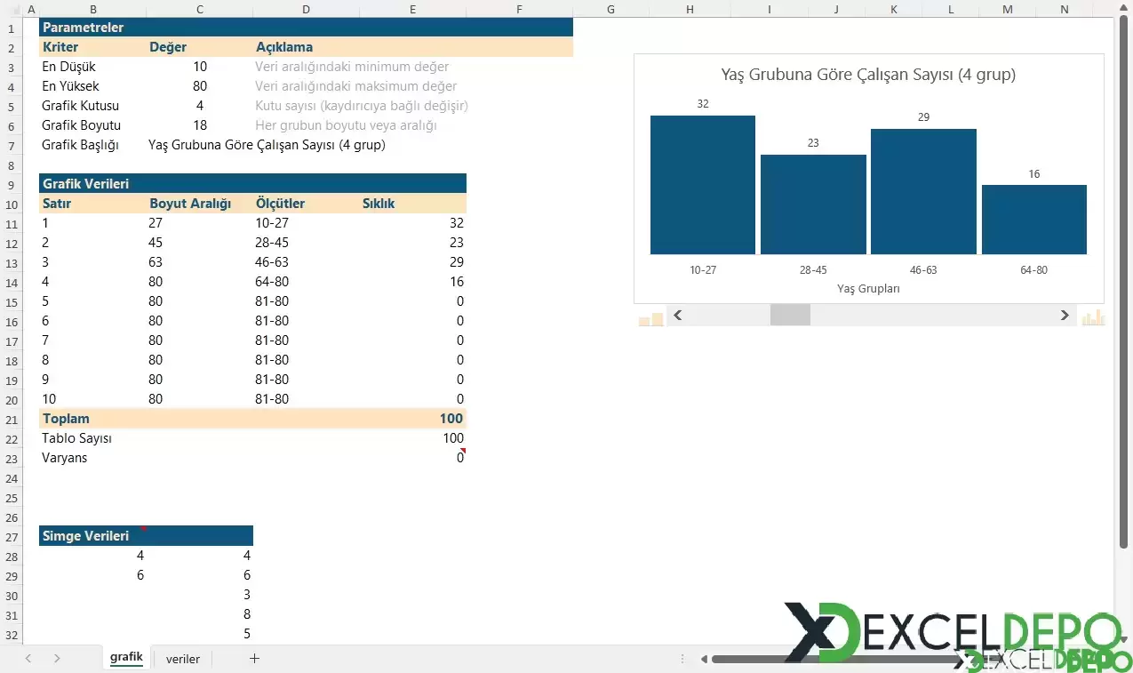Click the many-bar histogram icon right of chart scrollbar
Image resolution: width=1133 pixels, height=673 pixels.
(1092, 317)
